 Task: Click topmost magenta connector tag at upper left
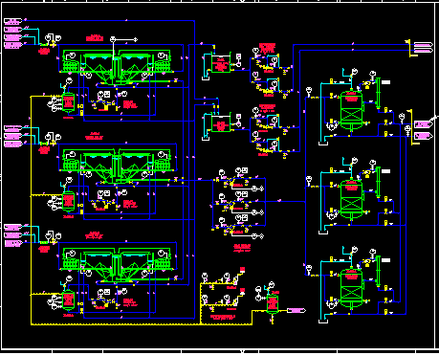(x=13, y=21)
